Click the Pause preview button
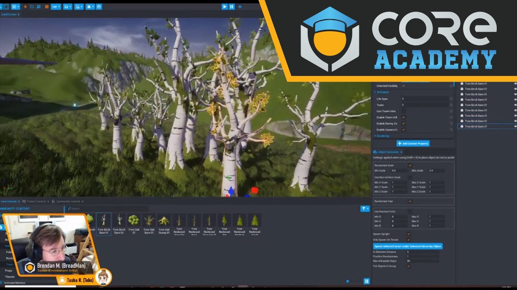This screenshot has height=290, width=517. pos(232,6)
